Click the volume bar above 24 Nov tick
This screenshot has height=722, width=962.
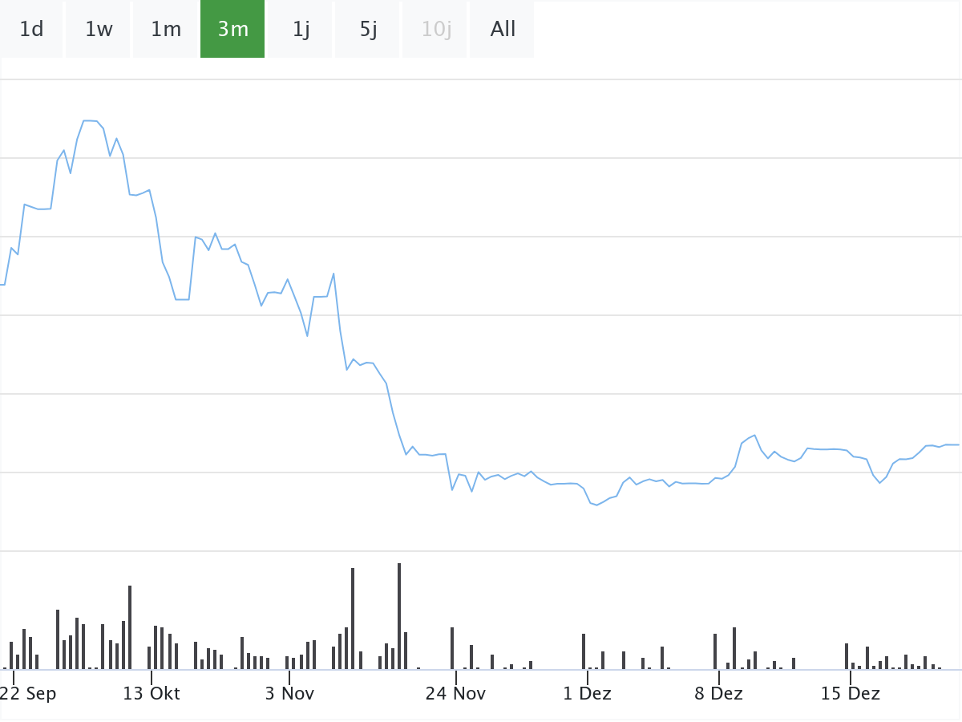pyautogui.click(x=452, y=648)
